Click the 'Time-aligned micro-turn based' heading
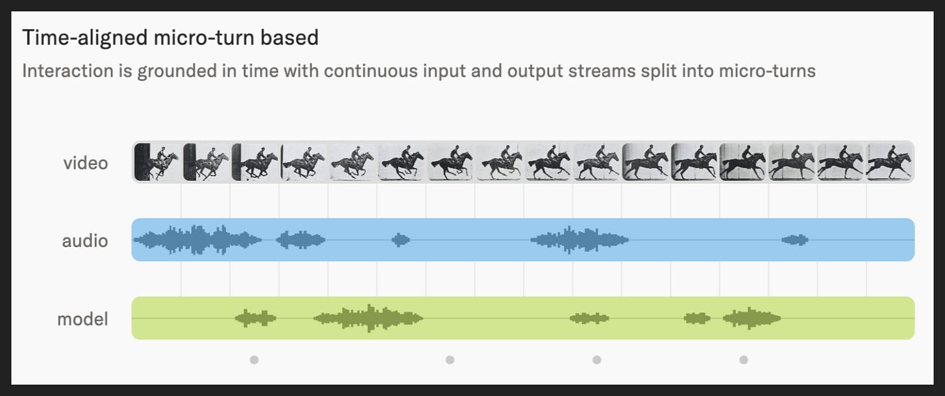Screen dimensions: 945x396 click(x=170, y=38)
